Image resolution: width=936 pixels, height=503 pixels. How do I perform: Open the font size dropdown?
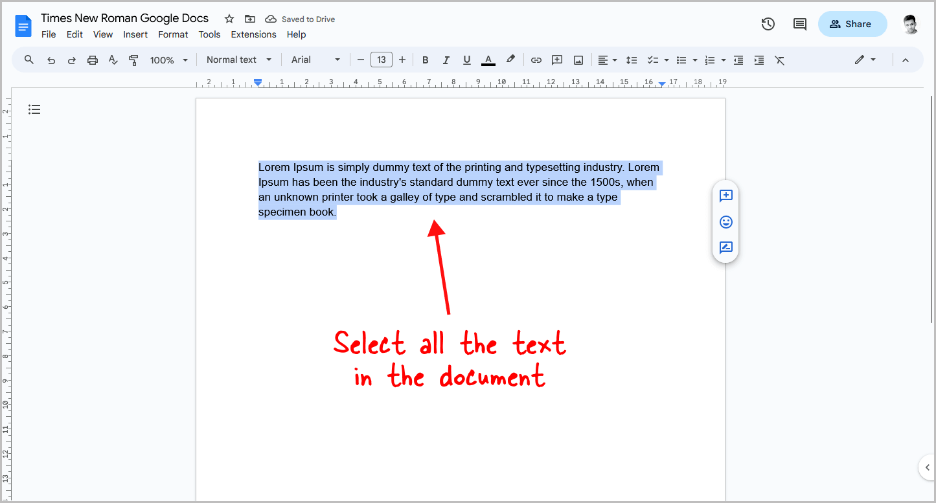pos(381,59)
